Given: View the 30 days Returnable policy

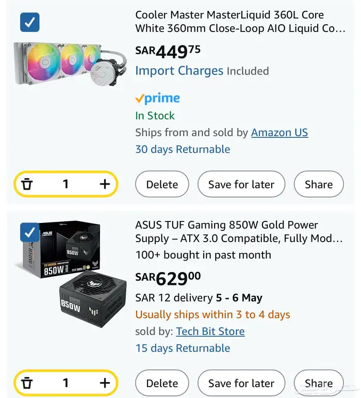Looking at the screenshot, I should click(183, 149).
